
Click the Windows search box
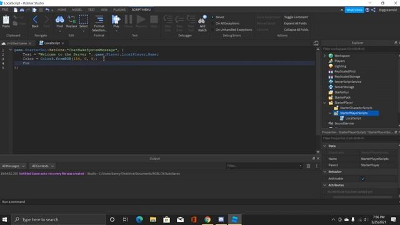click(x=58, y=219)
